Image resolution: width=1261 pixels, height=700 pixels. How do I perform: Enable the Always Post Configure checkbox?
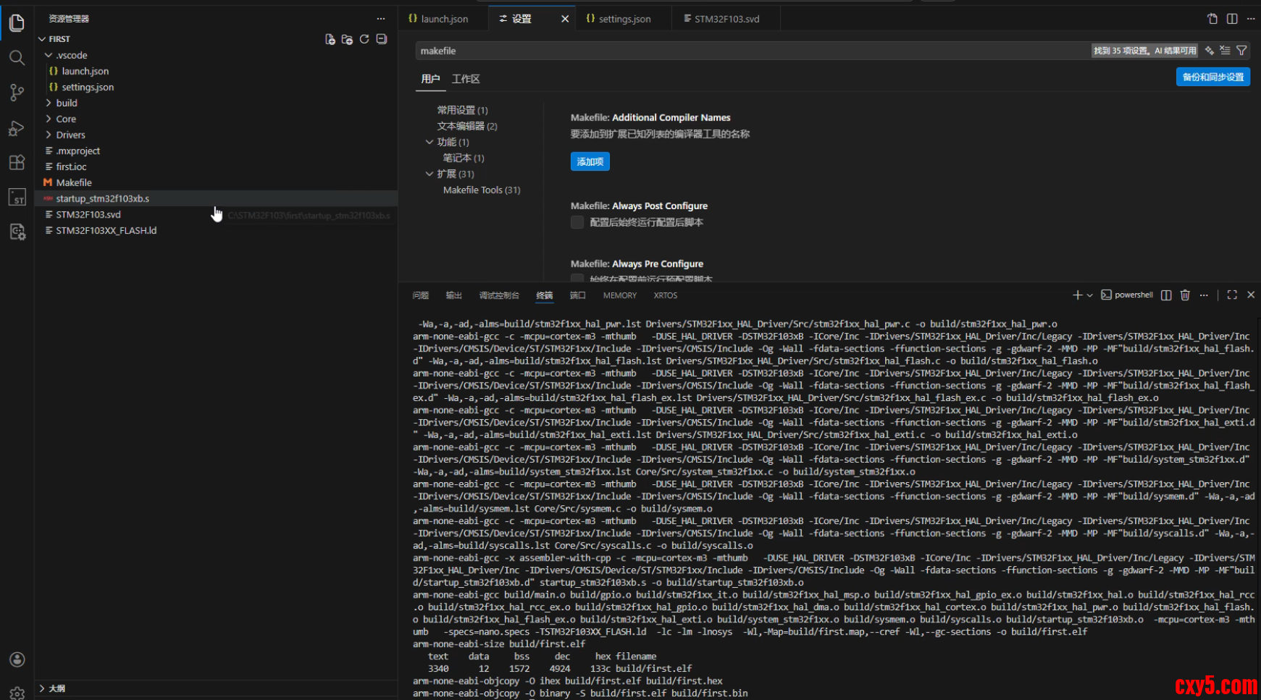click(x=577, y=222)
